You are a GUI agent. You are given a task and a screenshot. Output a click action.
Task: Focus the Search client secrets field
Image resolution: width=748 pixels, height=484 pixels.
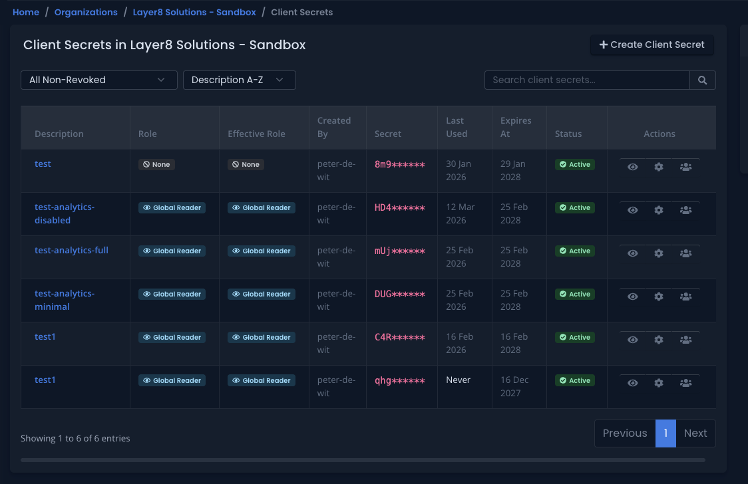coord(587,80)
